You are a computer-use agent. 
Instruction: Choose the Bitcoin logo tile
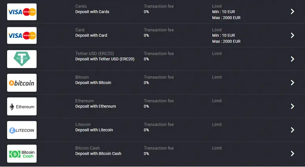22,83
